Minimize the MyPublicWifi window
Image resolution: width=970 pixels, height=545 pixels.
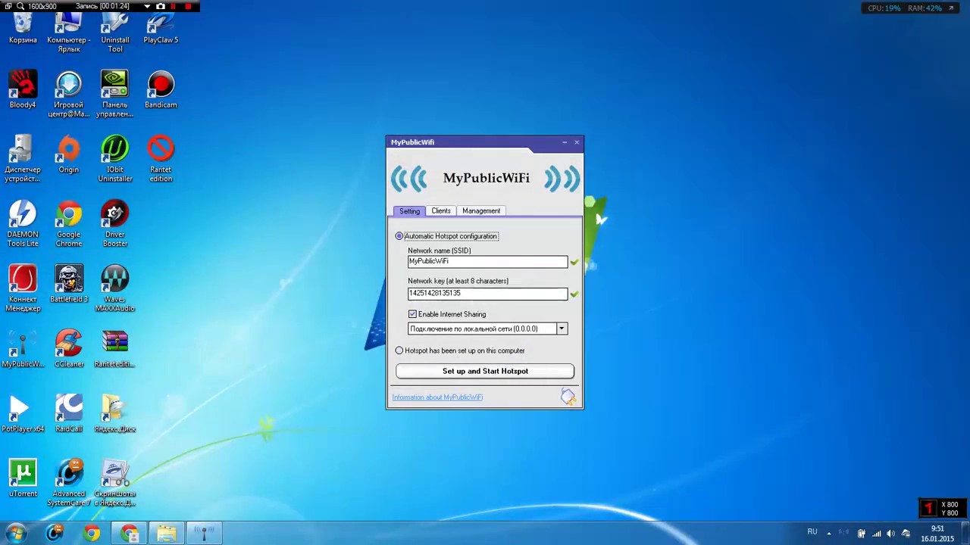[565, 142]
